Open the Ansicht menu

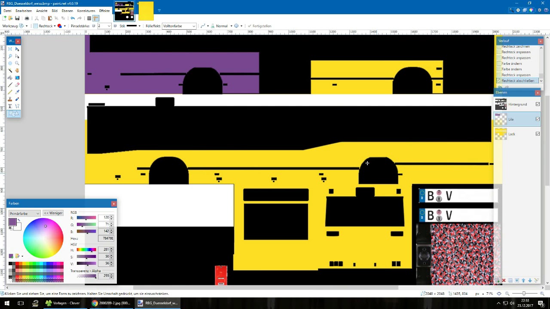(42, 11)
